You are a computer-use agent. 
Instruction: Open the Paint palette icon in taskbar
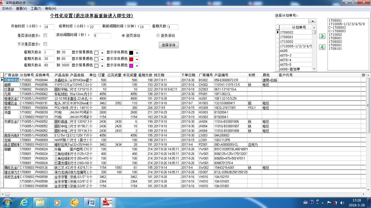(74, 203)
